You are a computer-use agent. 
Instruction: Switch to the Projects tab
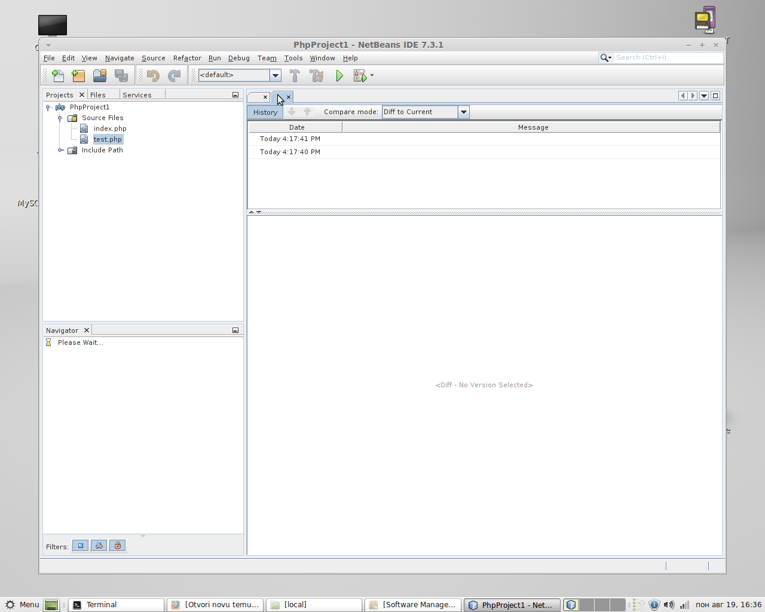[x=59, y=95]
